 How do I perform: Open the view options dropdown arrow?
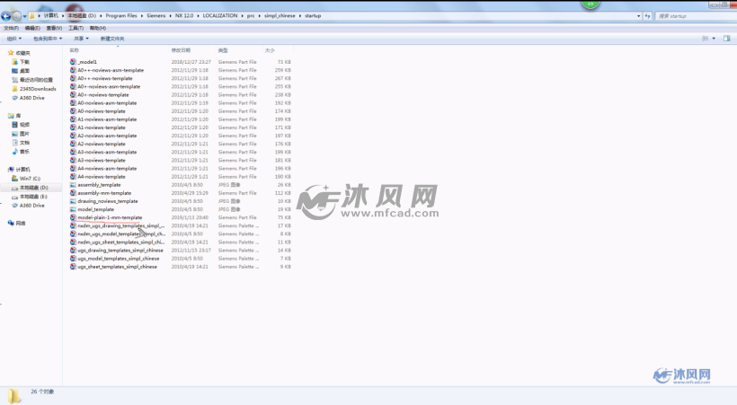click(714, 39)
